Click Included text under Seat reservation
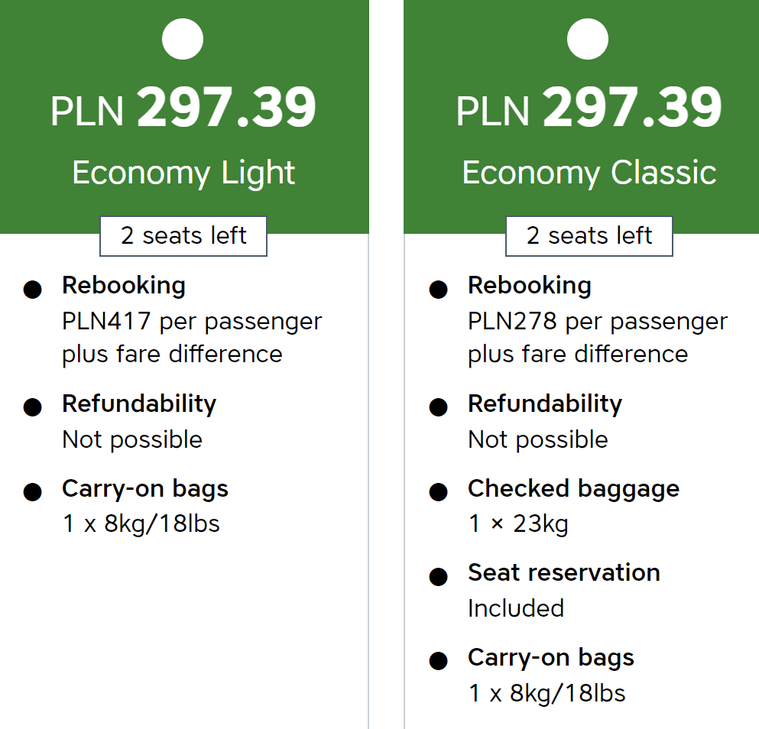Screen dimensions: 759x729 coord(516,608)
